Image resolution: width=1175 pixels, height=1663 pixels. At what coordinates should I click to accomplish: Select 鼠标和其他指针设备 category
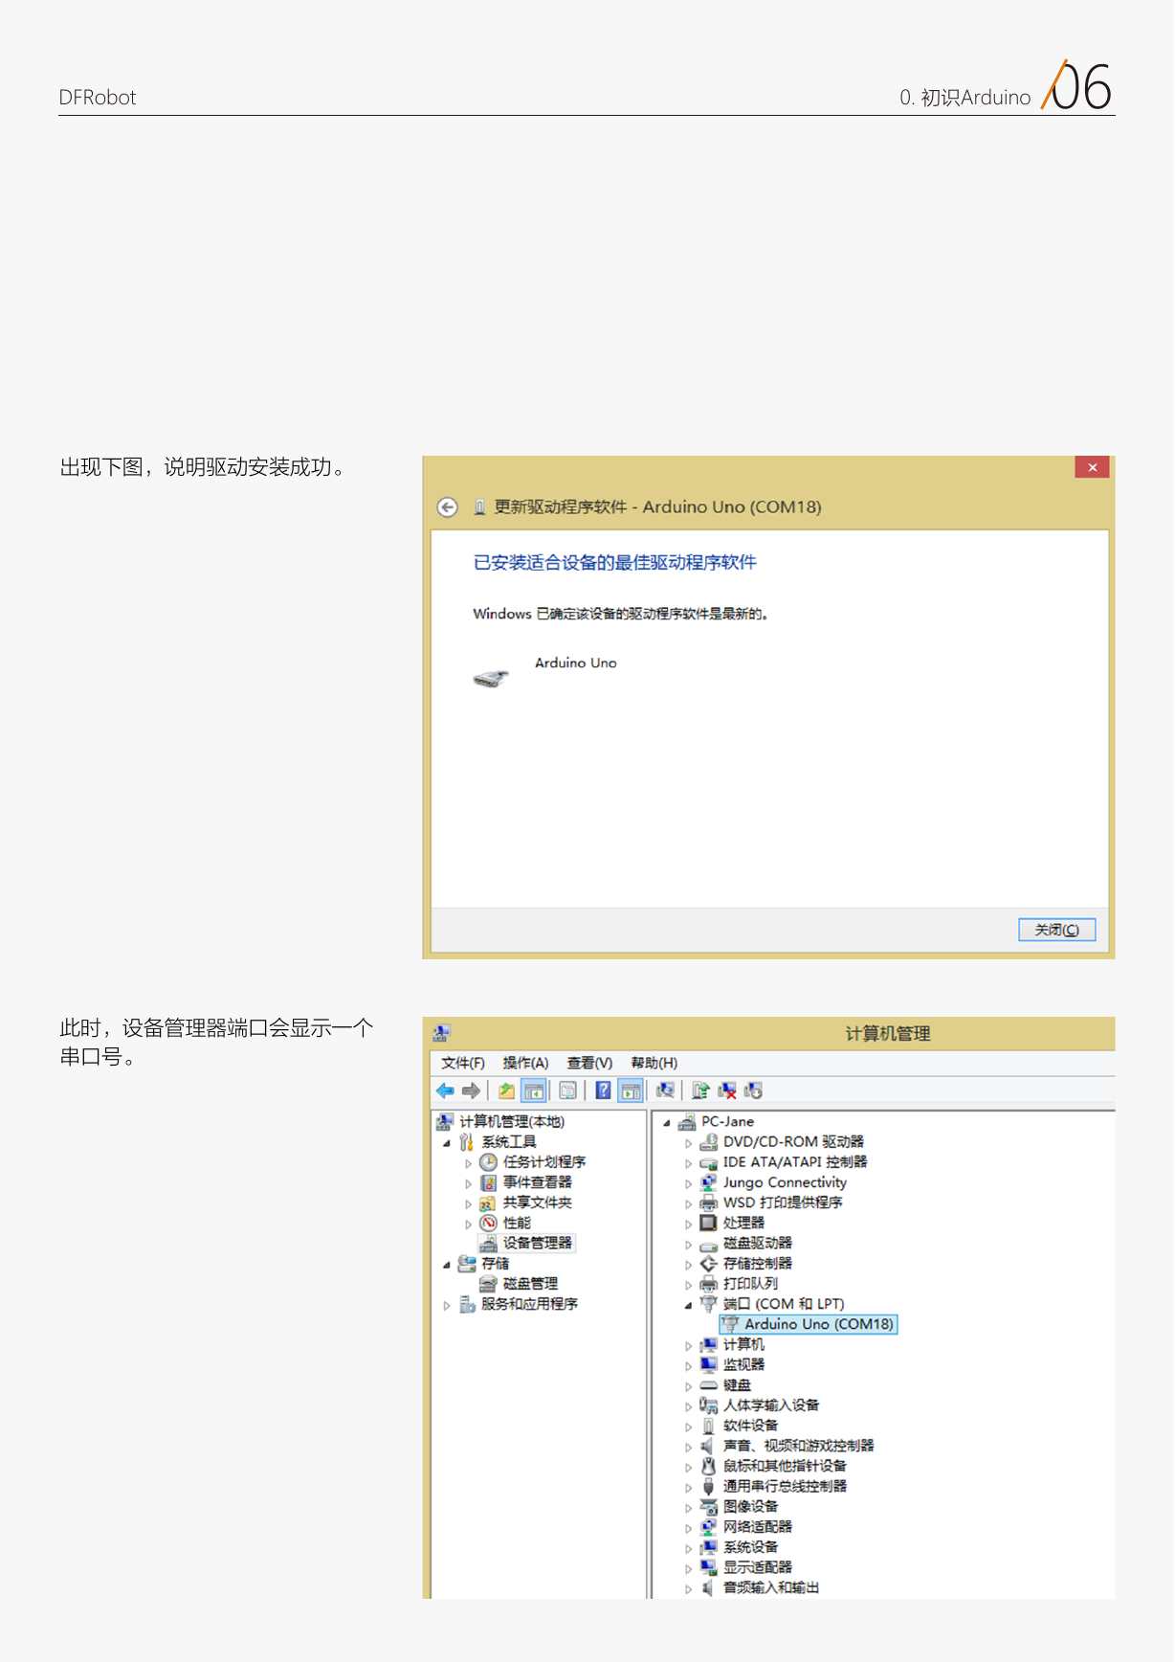tap(784, 1466)
